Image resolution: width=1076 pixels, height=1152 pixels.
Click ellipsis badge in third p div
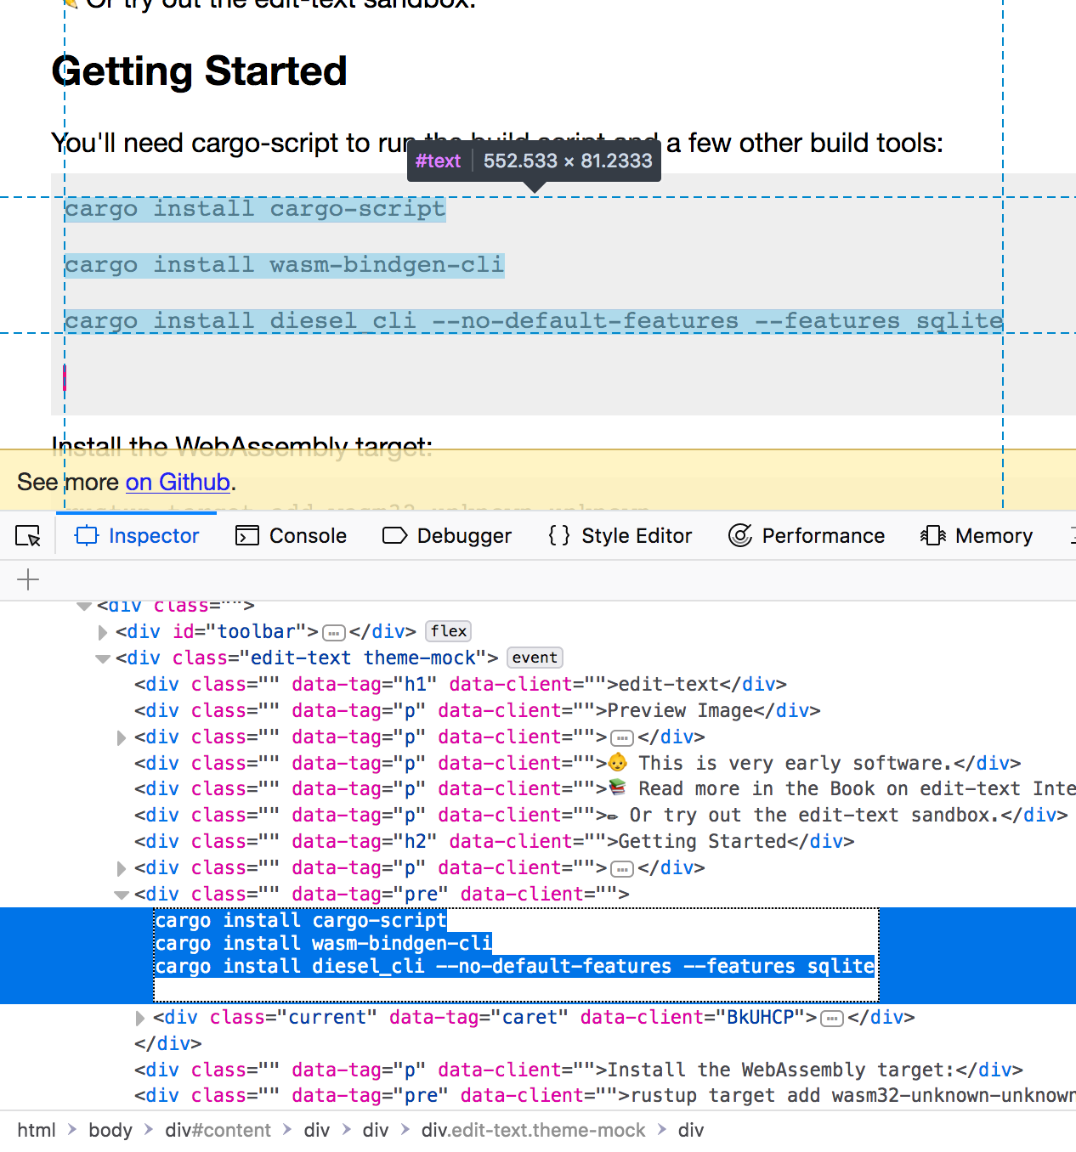pos(623,738)
